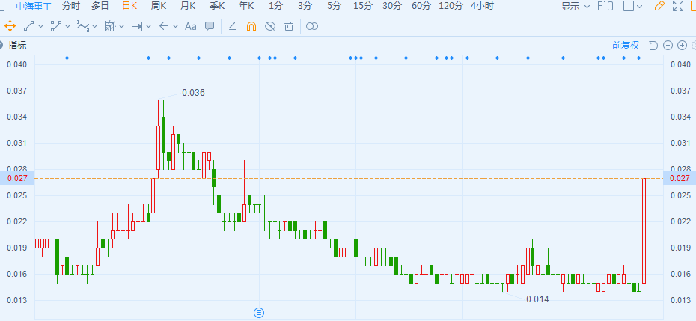Viewport: 696px width, 321px height.
Task: Open dropdown next to line segment tool
Action: tap(41, 27)
